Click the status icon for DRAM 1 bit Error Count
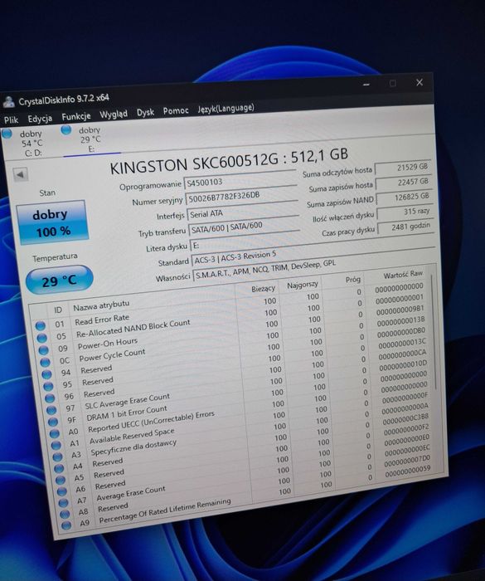485x581 pixels. click(53, 422)
